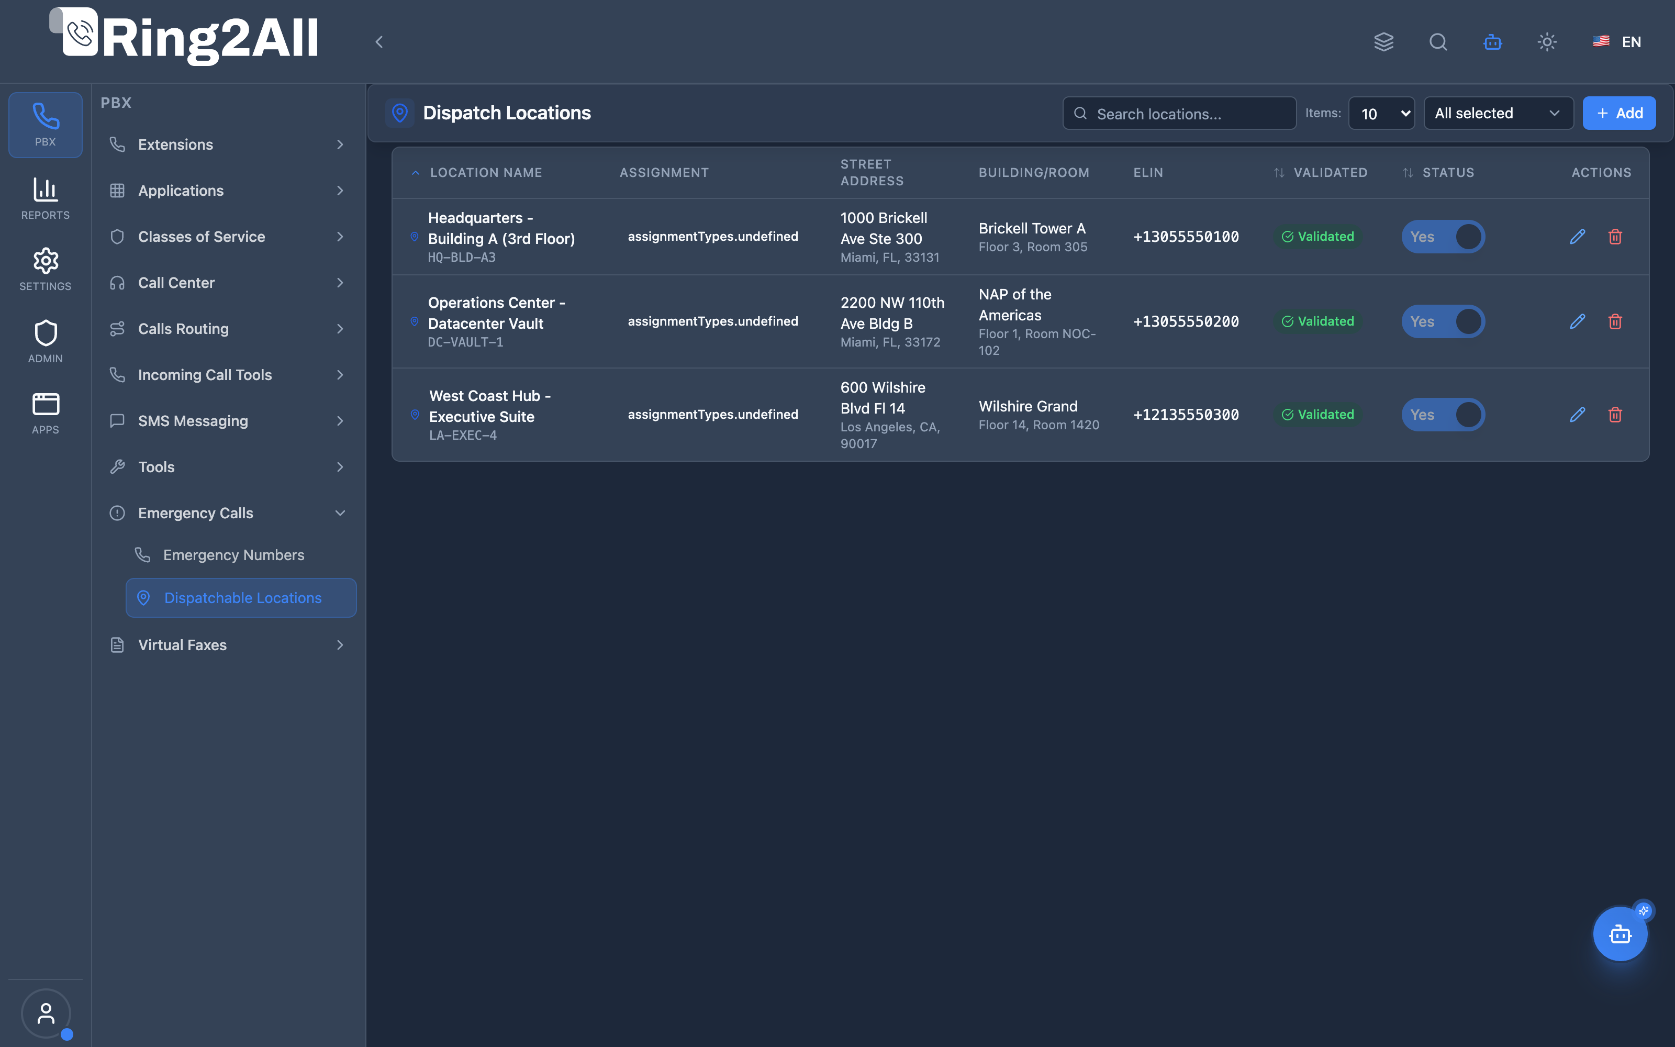Edit the West Coast Hub location
The height and width of the screenshot is (1047, 1675).
point(1578,415)
